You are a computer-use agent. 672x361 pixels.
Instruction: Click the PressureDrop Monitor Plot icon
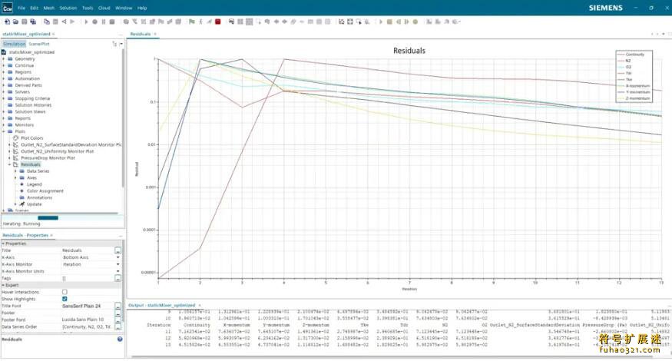tap(15, 157)
